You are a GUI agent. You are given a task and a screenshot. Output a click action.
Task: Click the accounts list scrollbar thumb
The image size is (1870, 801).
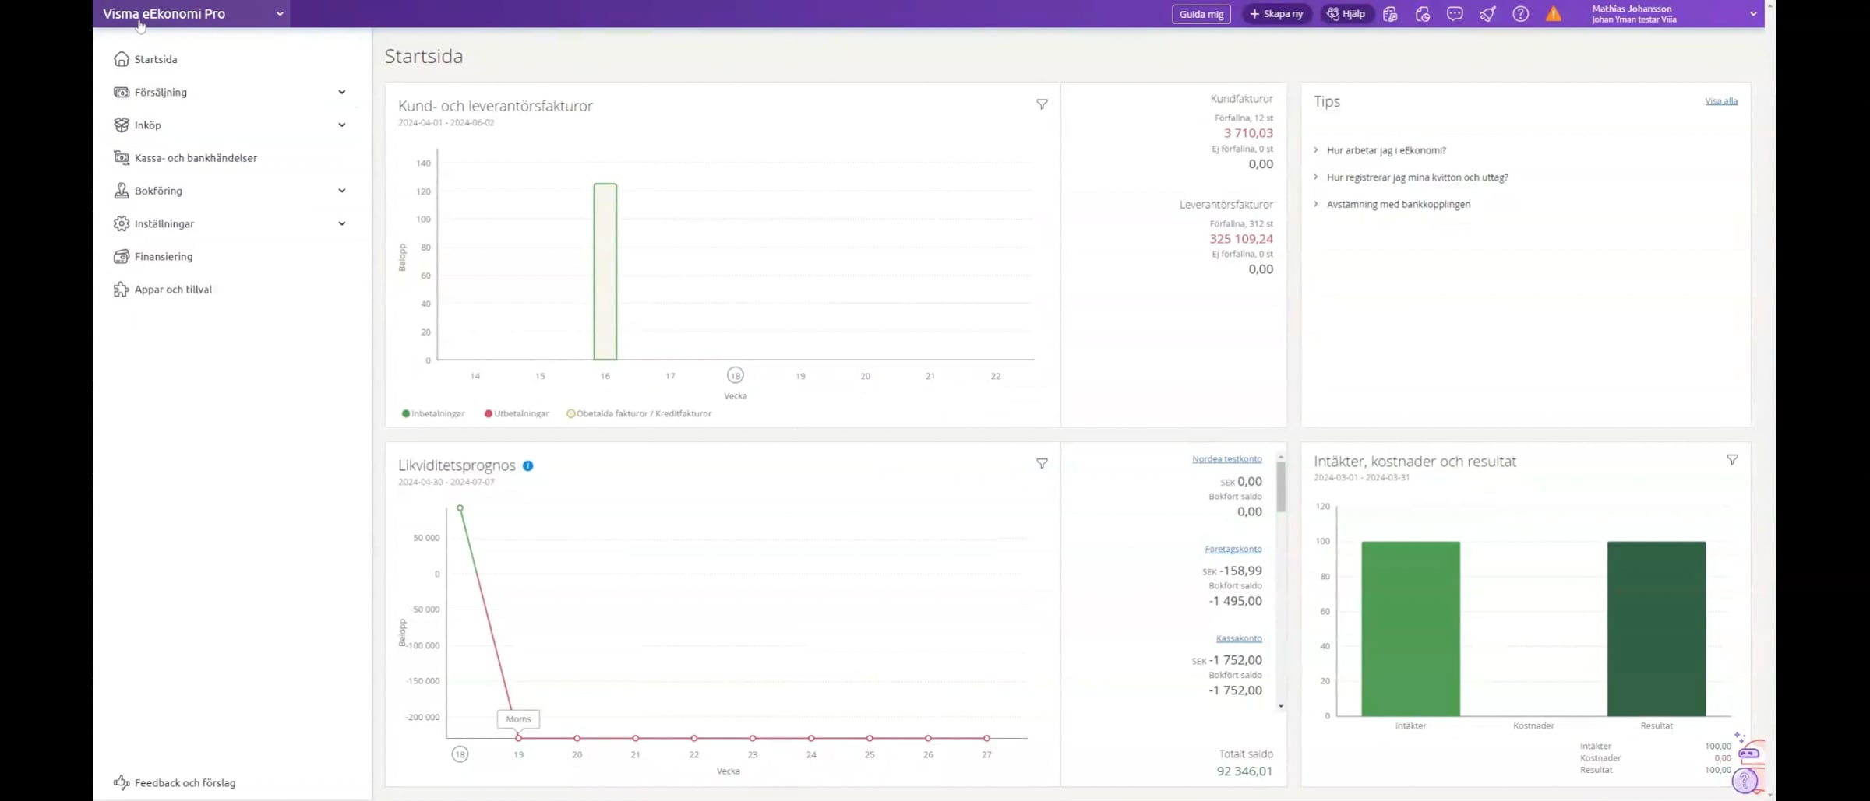point(1280,487)
